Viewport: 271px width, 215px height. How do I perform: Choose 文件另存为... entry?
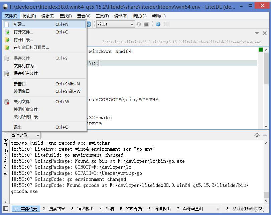point(44,66)
